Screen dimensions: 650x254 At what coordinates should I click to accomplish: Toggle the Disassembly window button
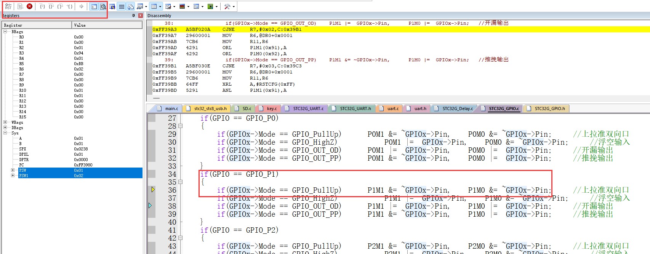(x=103, y=6)
